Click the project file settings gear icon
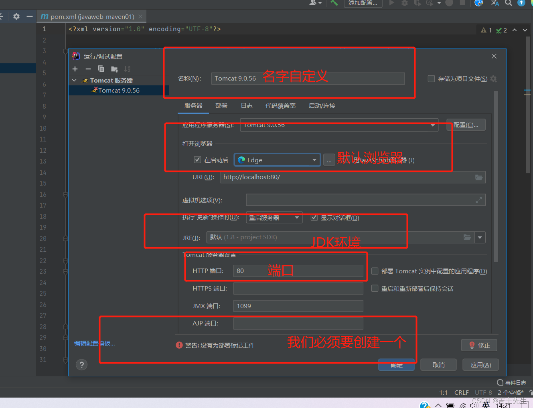The width and height of the screenshot is (533, 408). click(494, 79)
